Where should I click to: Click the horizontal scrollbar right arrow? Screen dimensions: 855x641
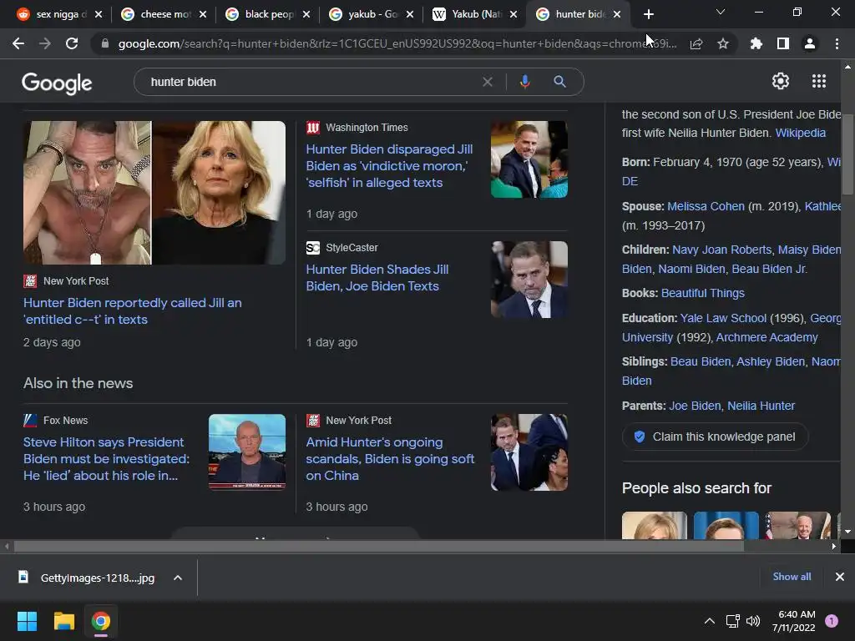(833, 546)
